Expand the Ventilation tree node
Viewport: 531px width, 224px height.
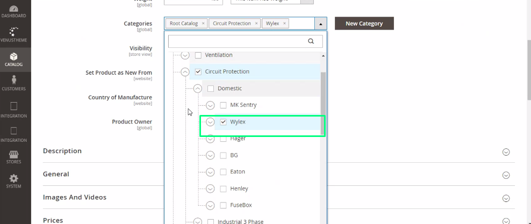185,55
